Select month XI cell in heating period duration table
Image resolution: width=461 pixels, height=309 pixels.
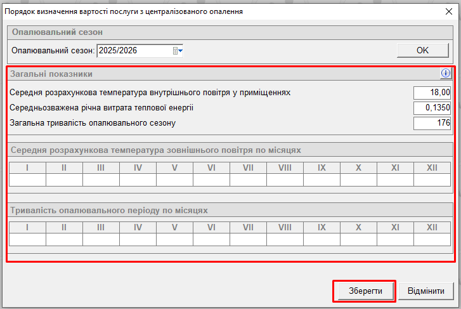coord(395,240)
